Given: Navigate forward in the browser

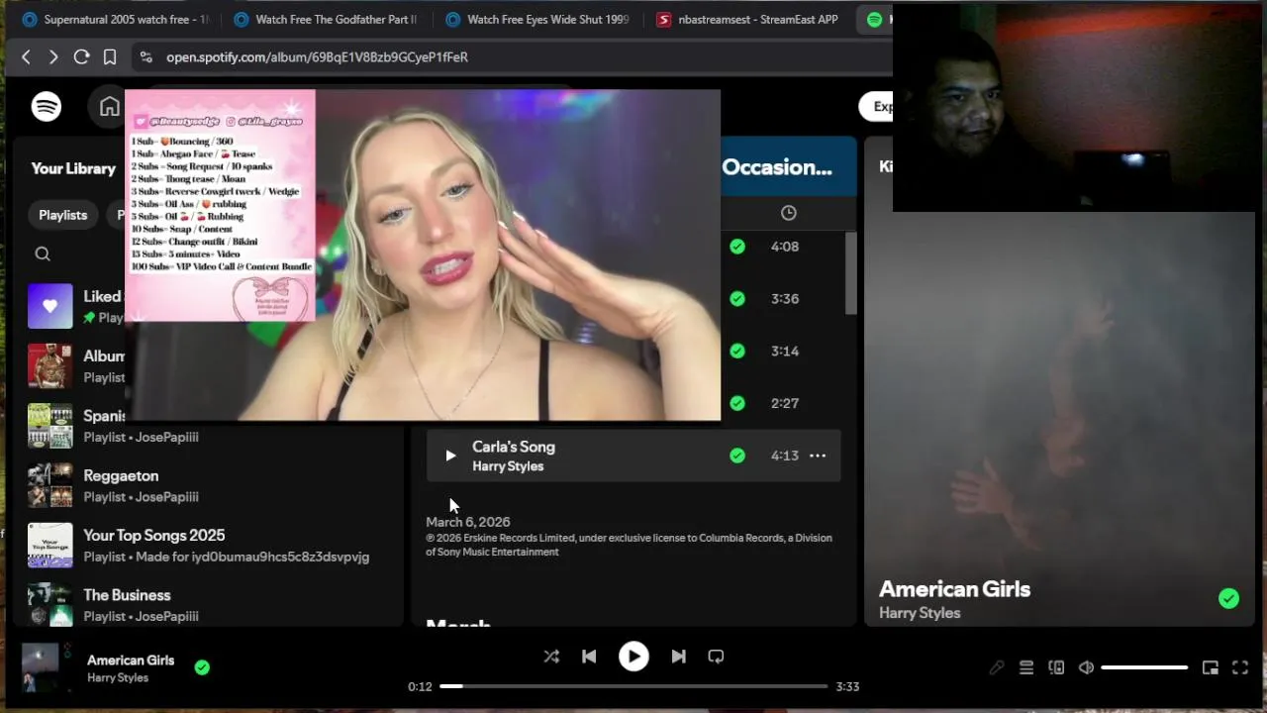Looking at the screenshot, I should coord(53,57).
